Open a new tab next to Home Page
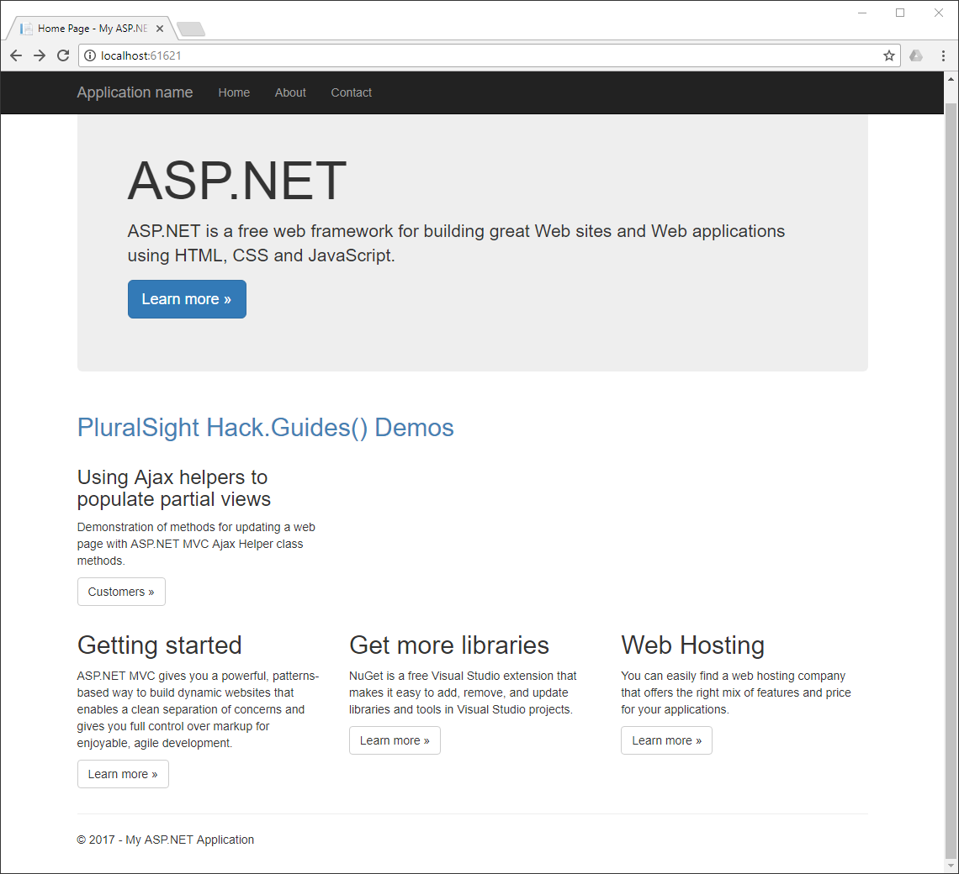Screen dimensions: 959x874 [x=191, y=29]
